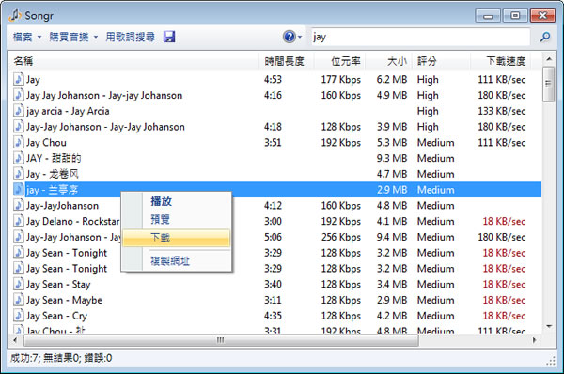Click the status bar text 成功:7
This screenshot has height=374, width=564.
click(25, 358)
